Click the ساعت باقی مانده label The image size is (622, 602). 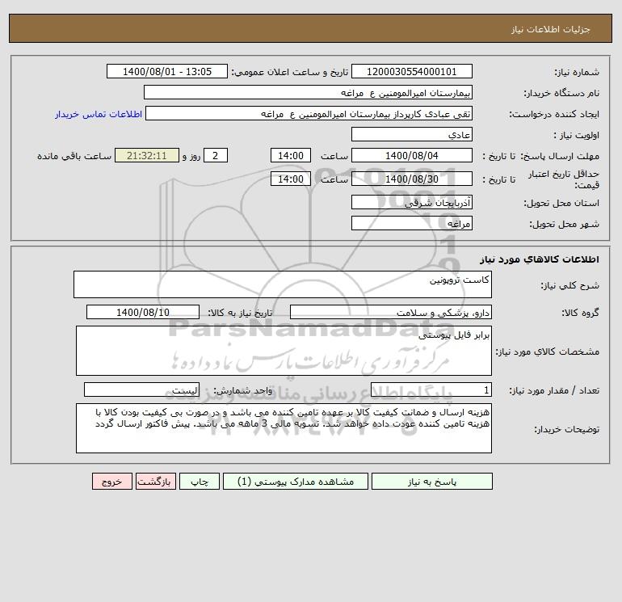coord(74,156)
